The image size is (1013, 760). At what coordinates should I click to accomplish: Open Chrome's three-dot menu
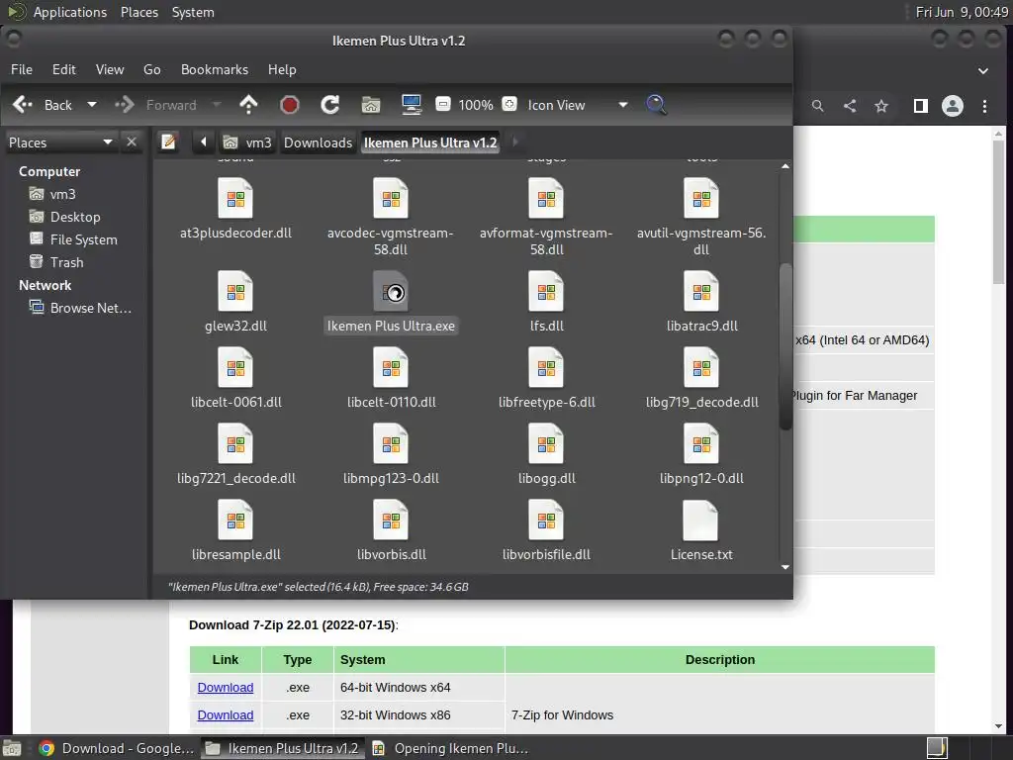[984, 106]
